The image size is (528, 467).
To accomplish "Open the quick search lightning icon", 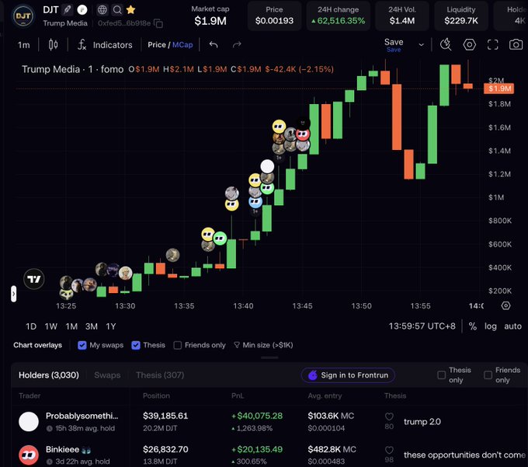I will (446, 44).
